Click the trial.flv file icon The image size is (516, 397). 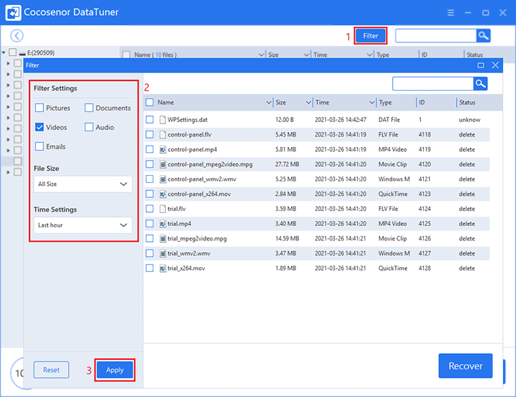pyautogui.click(x=162, y=209)
